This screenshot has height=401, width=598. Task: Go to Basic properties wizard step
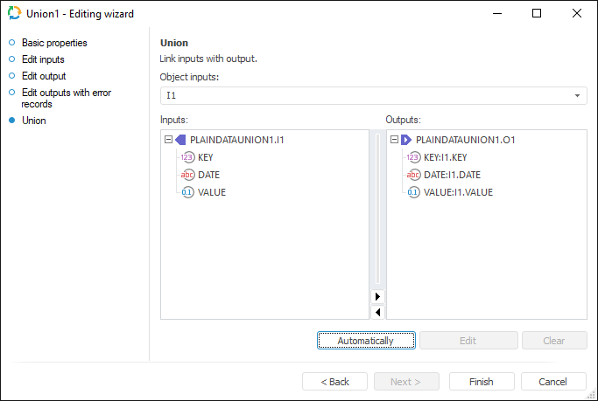(54, 43)
